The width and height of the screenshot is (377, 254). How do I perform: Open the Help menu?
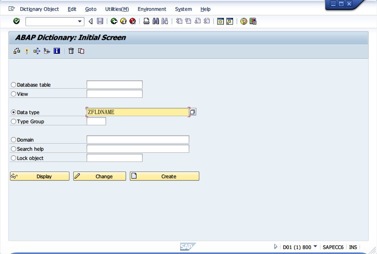click(205, 9)
